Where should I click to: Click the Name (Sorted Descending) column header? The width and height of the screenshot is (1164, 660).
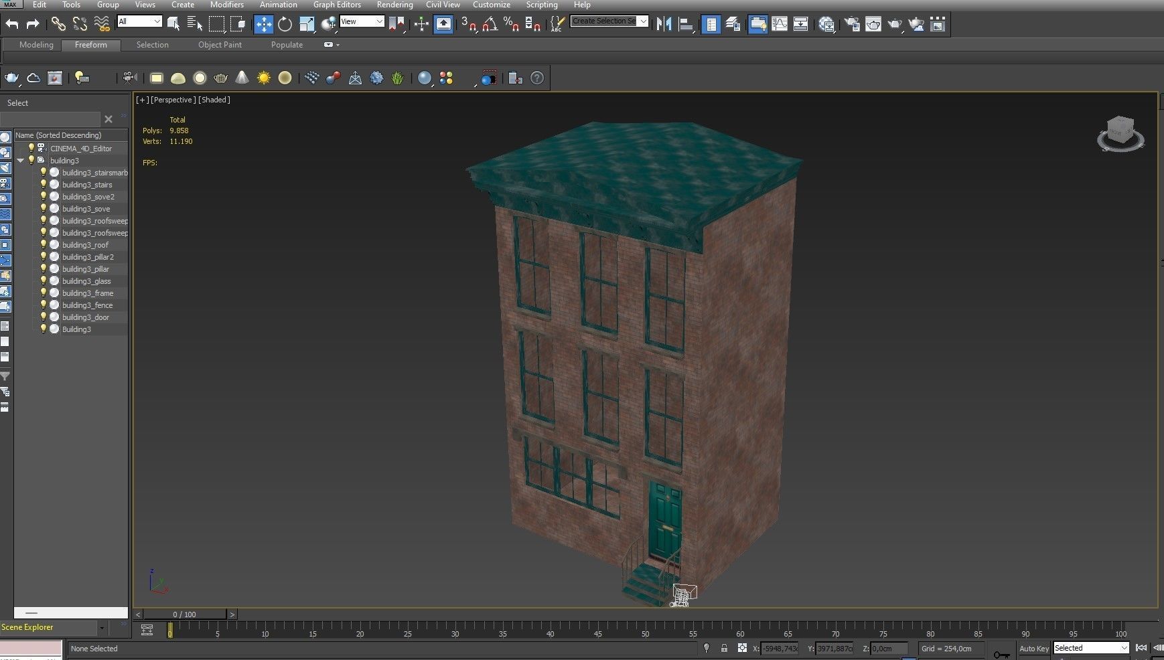pyautogui.click(x=70, y=135)
